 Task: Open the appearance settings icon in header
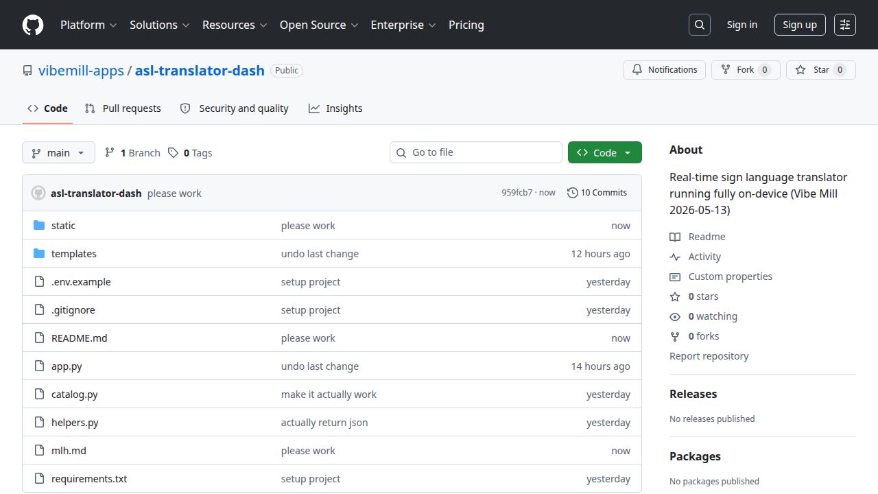tap(845, 25)
